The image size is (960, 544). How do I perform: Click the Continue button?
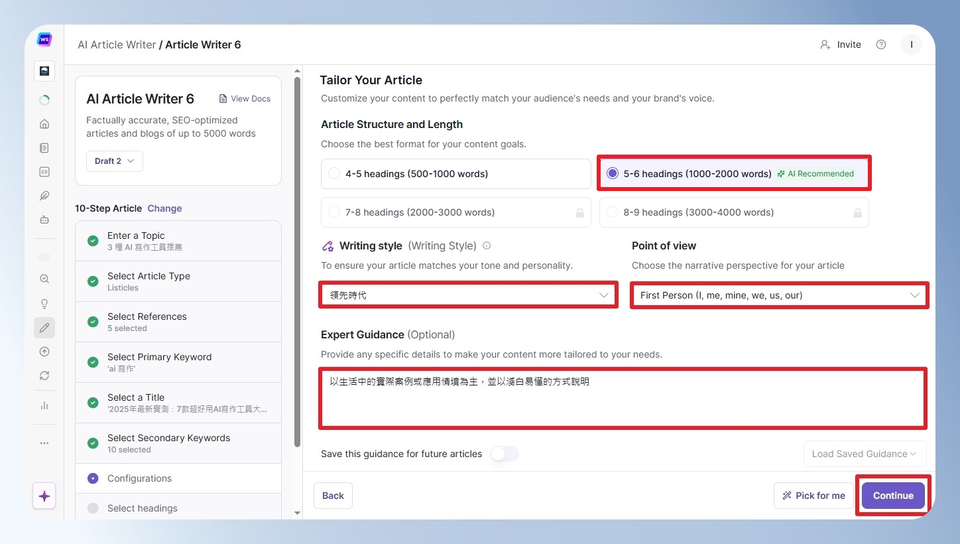tap(893, 496)
